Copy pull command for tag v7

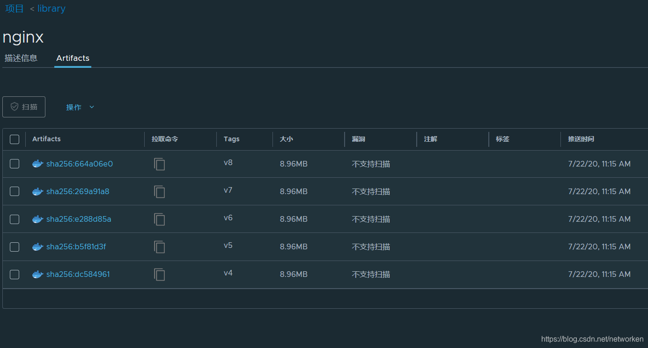click(160, 192)
